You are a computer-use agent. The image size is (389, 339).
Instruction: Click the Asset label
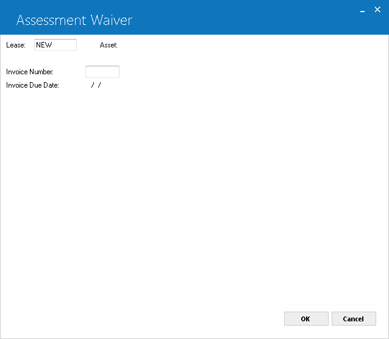(109, 45)
